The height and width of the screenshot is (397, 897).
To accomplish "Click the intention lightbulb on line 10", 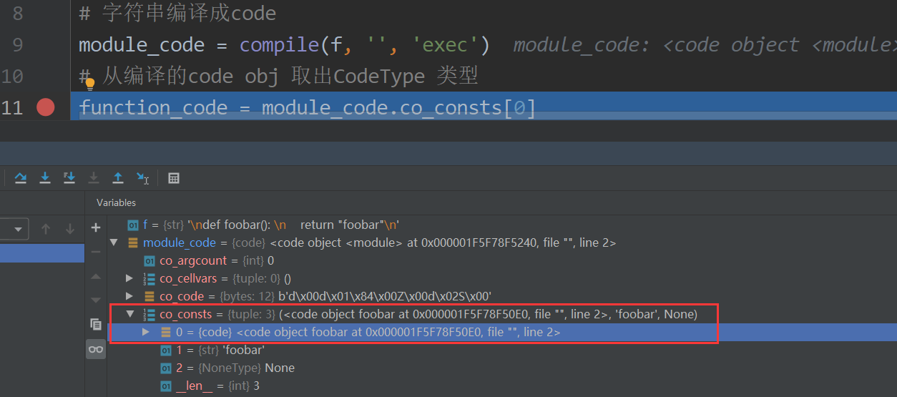I will tap(90, 84).
